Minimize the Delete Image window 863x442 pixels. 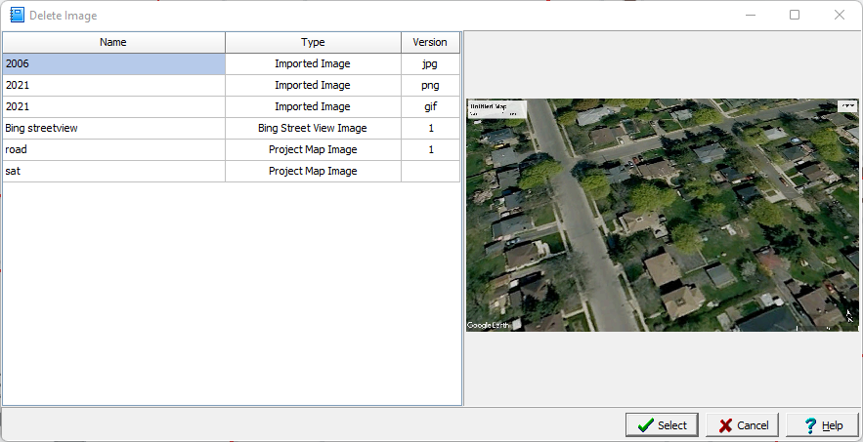750,16
